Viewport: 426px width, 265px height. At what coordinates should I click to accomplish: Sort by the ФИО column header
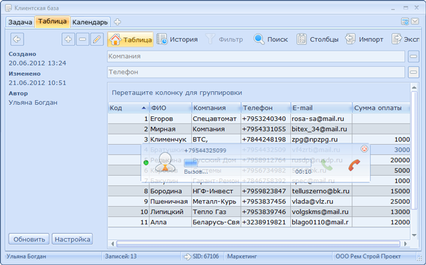click(x=170, y=107)
